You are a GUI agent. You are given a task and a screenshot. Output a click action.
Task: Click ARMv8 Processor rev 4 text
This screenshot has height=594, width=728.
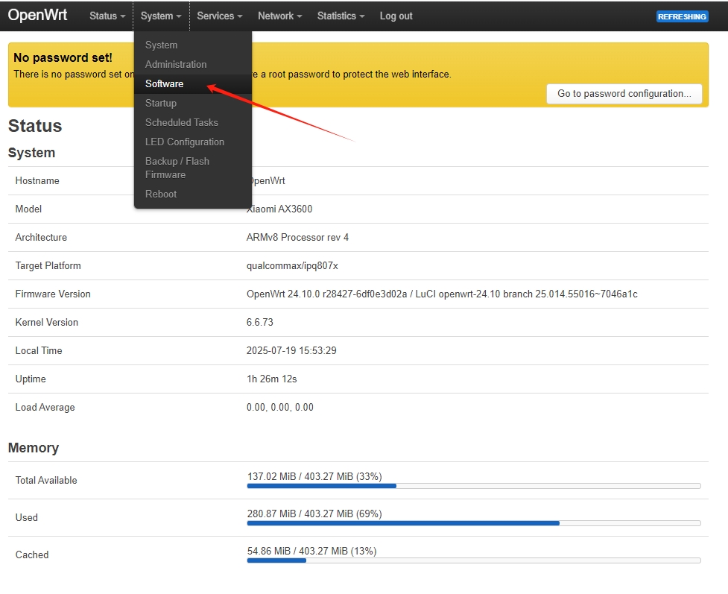coord(297,237)
